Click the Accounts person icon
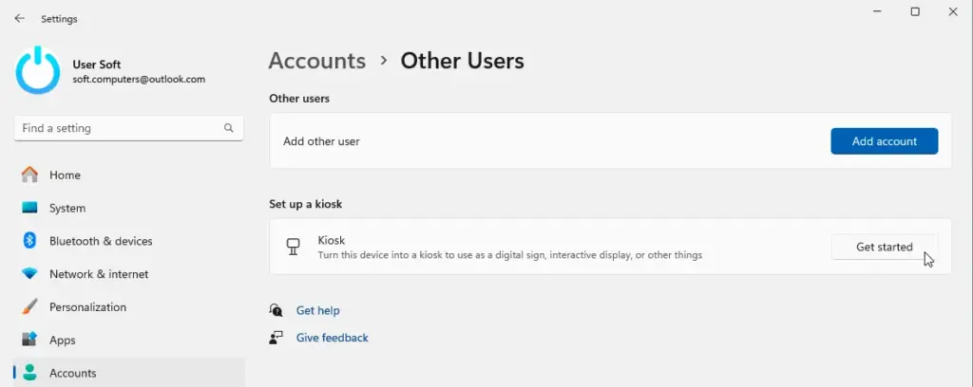 (29, 372)
